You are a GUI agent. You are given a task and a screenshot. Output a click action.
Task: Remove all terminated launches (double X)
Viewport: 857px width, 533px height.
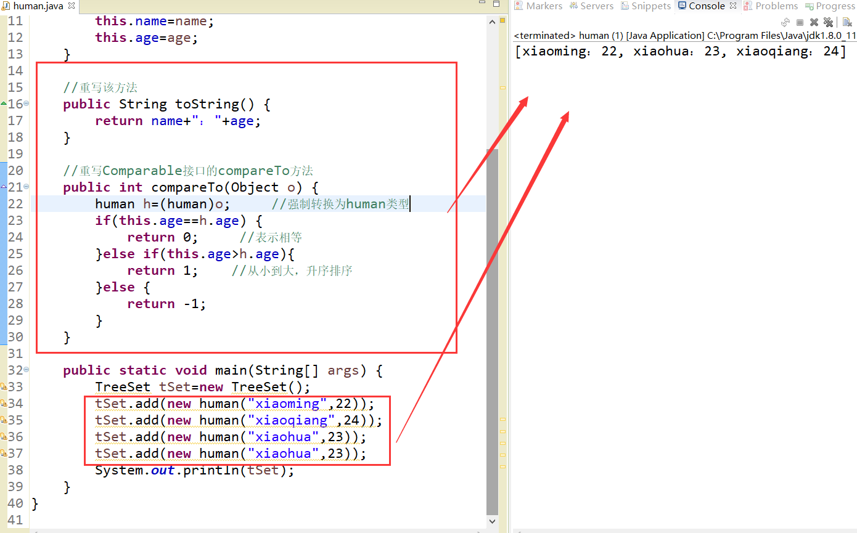click(828, 22)
